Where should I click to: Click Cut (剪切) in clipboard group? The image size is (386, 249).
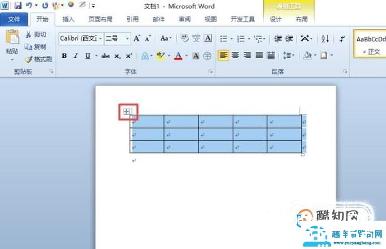[x=36, y=35]
